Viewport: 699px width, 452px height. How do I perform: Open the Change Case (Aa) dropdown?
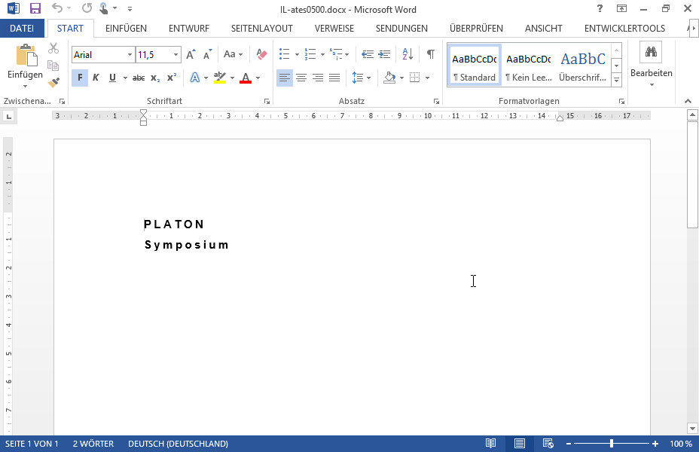click(234, 54)
